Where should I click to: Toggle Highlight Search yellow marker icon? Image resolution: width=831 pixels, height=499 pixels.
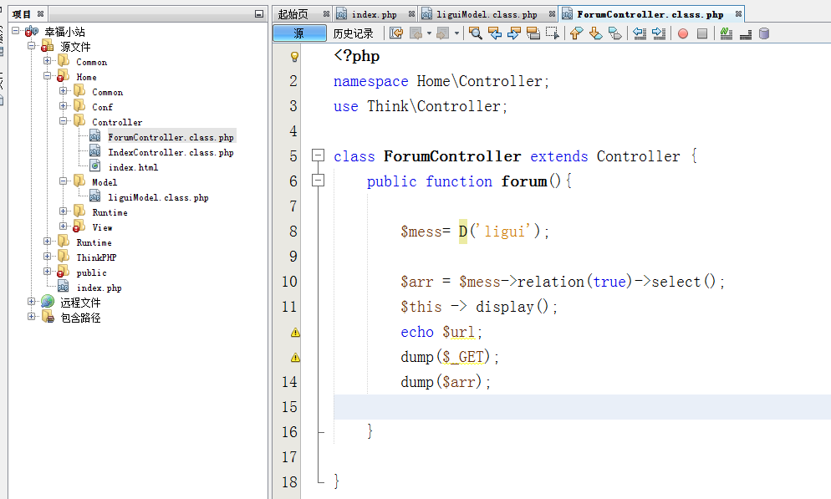coord(533,33)
